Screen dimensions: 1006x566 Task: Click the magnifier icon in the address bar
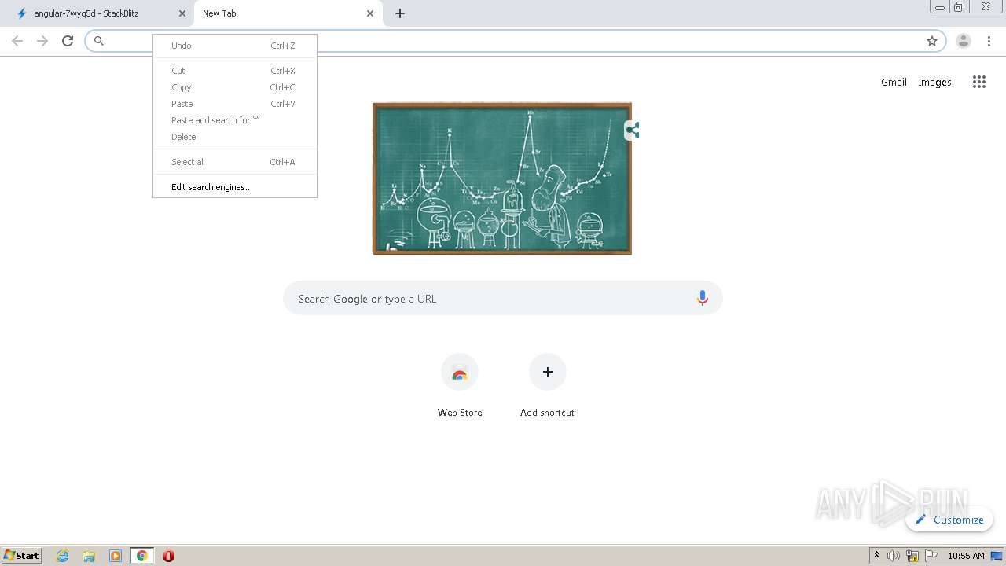[99, 41]
